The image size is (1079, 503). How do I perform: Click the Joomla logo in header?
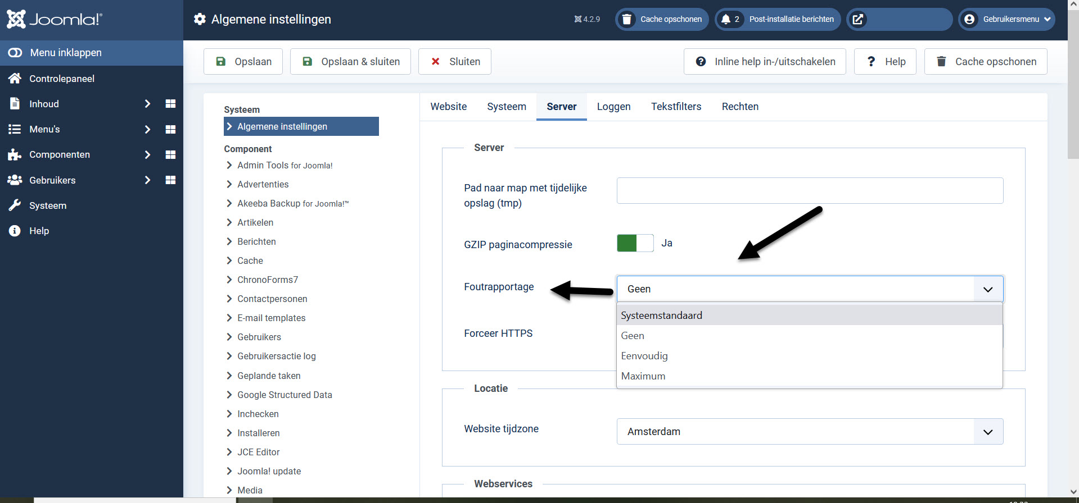(x=54, y=19)
